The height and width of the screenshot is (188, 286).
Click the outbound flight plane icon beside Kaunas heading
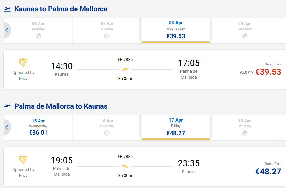tap(8, 9)
